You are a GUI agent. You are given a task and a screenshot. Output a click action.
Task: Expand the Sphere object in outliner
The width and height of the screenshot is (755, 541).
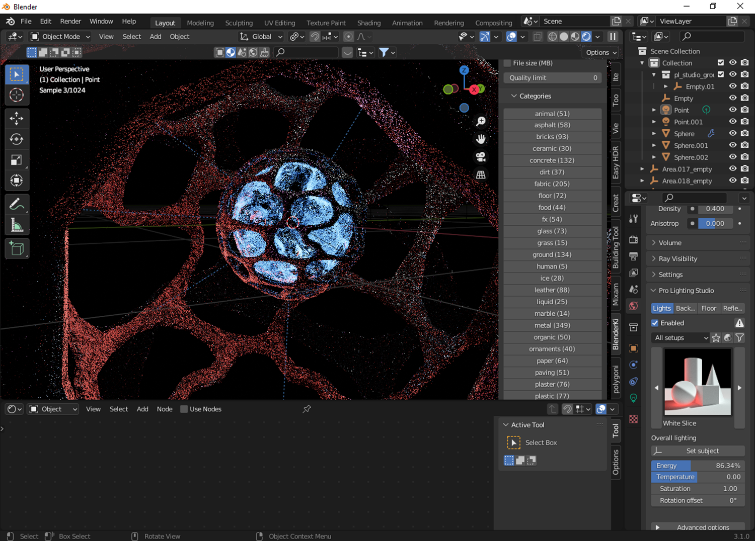coord(654,134)
